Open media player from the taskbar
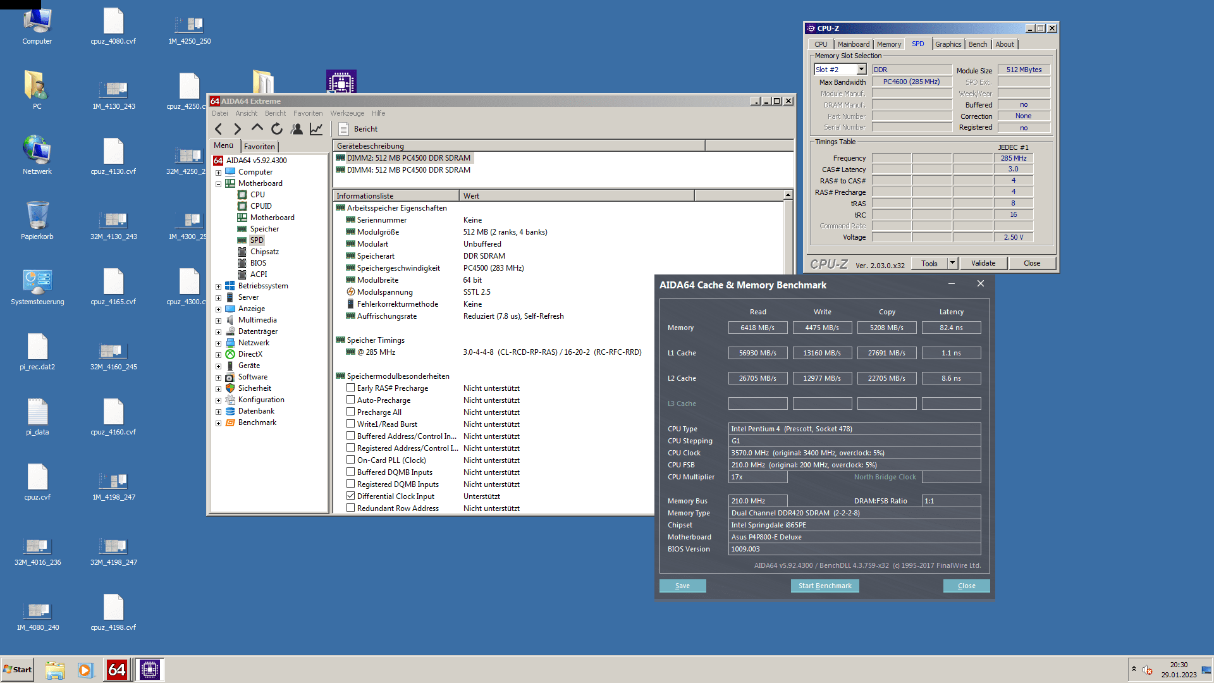The width and height of the screenshot is (1214, 683). (85, 670)
